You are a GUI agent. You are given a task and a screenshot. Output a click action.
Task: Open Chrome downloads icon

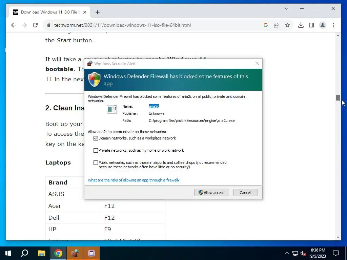[301, 25]
